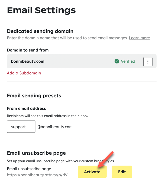The image size is (166, 185).
Task: Select the bonnibeauty.com domain name text
Action: click(27, 61)
